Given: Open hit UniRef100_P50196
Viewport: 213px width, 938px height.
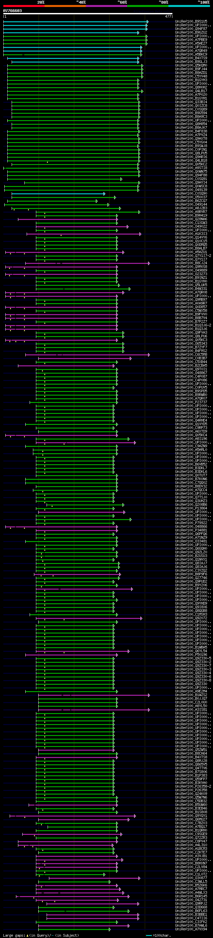Looking at the screenshot, I should (191, 655).
